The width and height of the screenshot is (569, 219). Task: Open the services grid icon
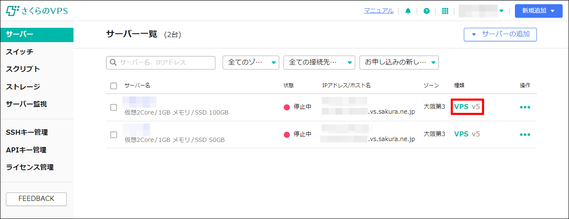[x=445, y=11]
